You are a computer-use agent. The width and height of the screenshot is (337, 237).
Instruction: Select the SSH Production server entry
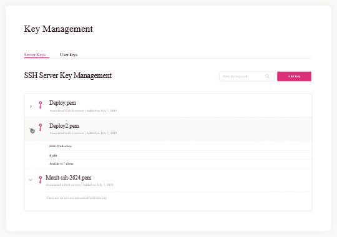point(61,146)
